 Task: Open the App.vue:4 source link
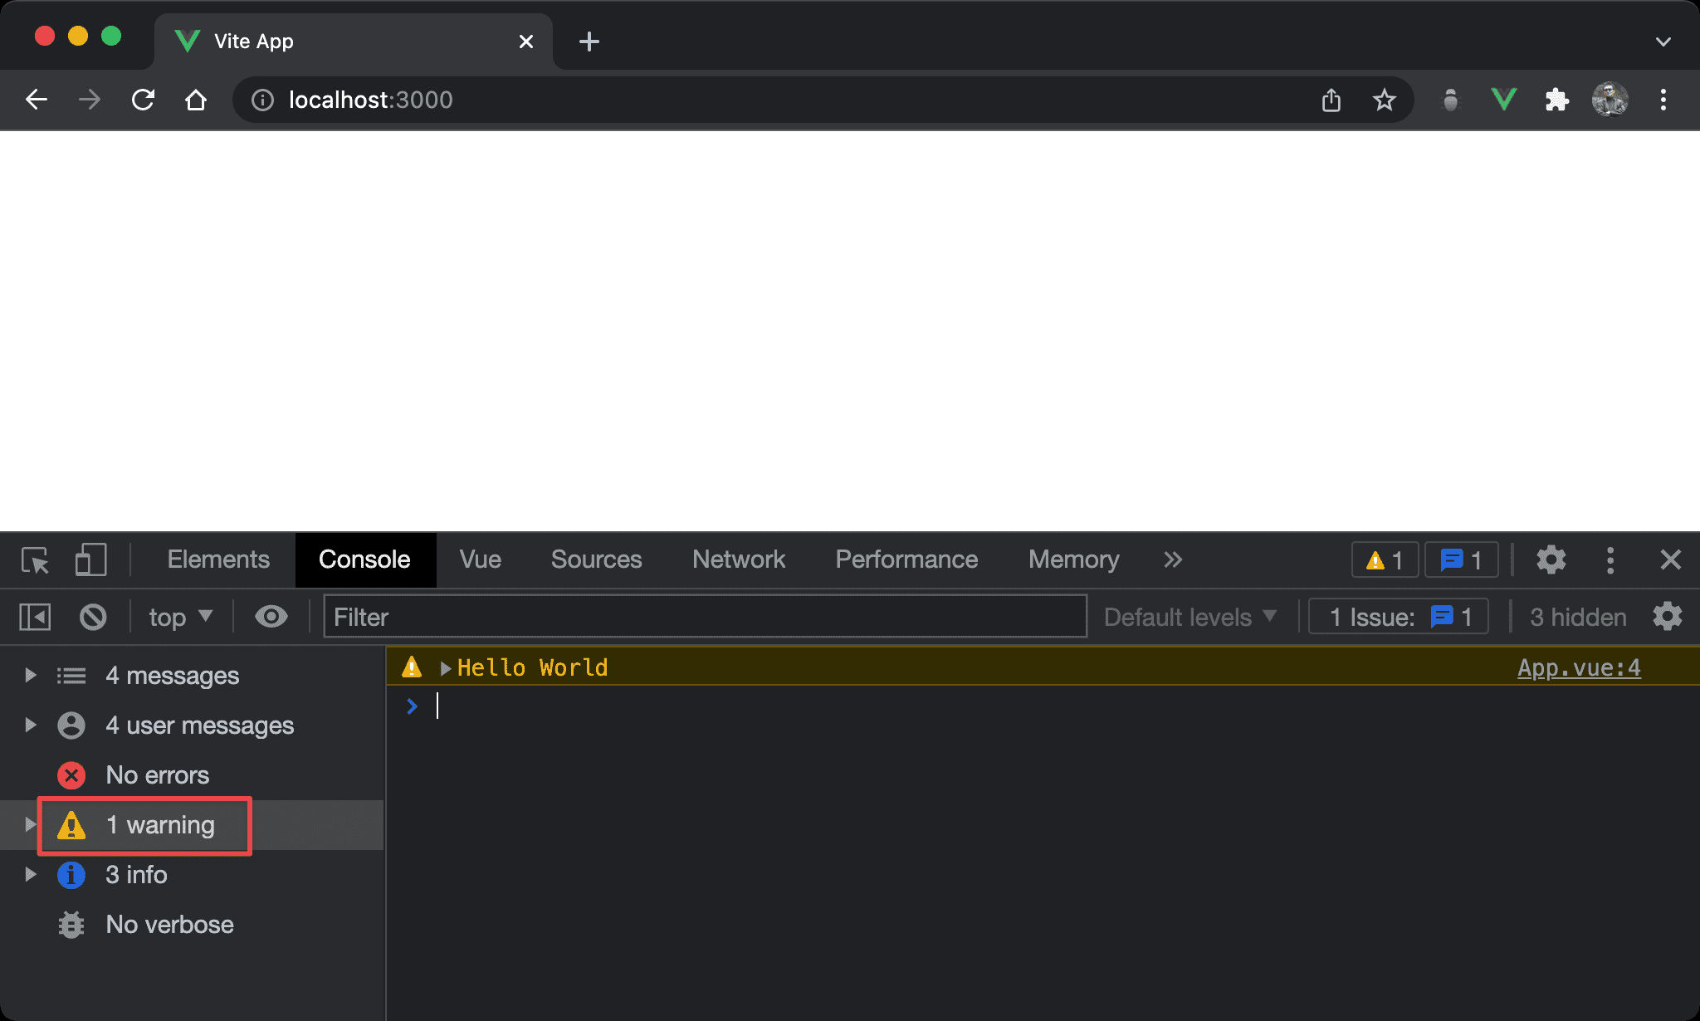click(1578, 668)
